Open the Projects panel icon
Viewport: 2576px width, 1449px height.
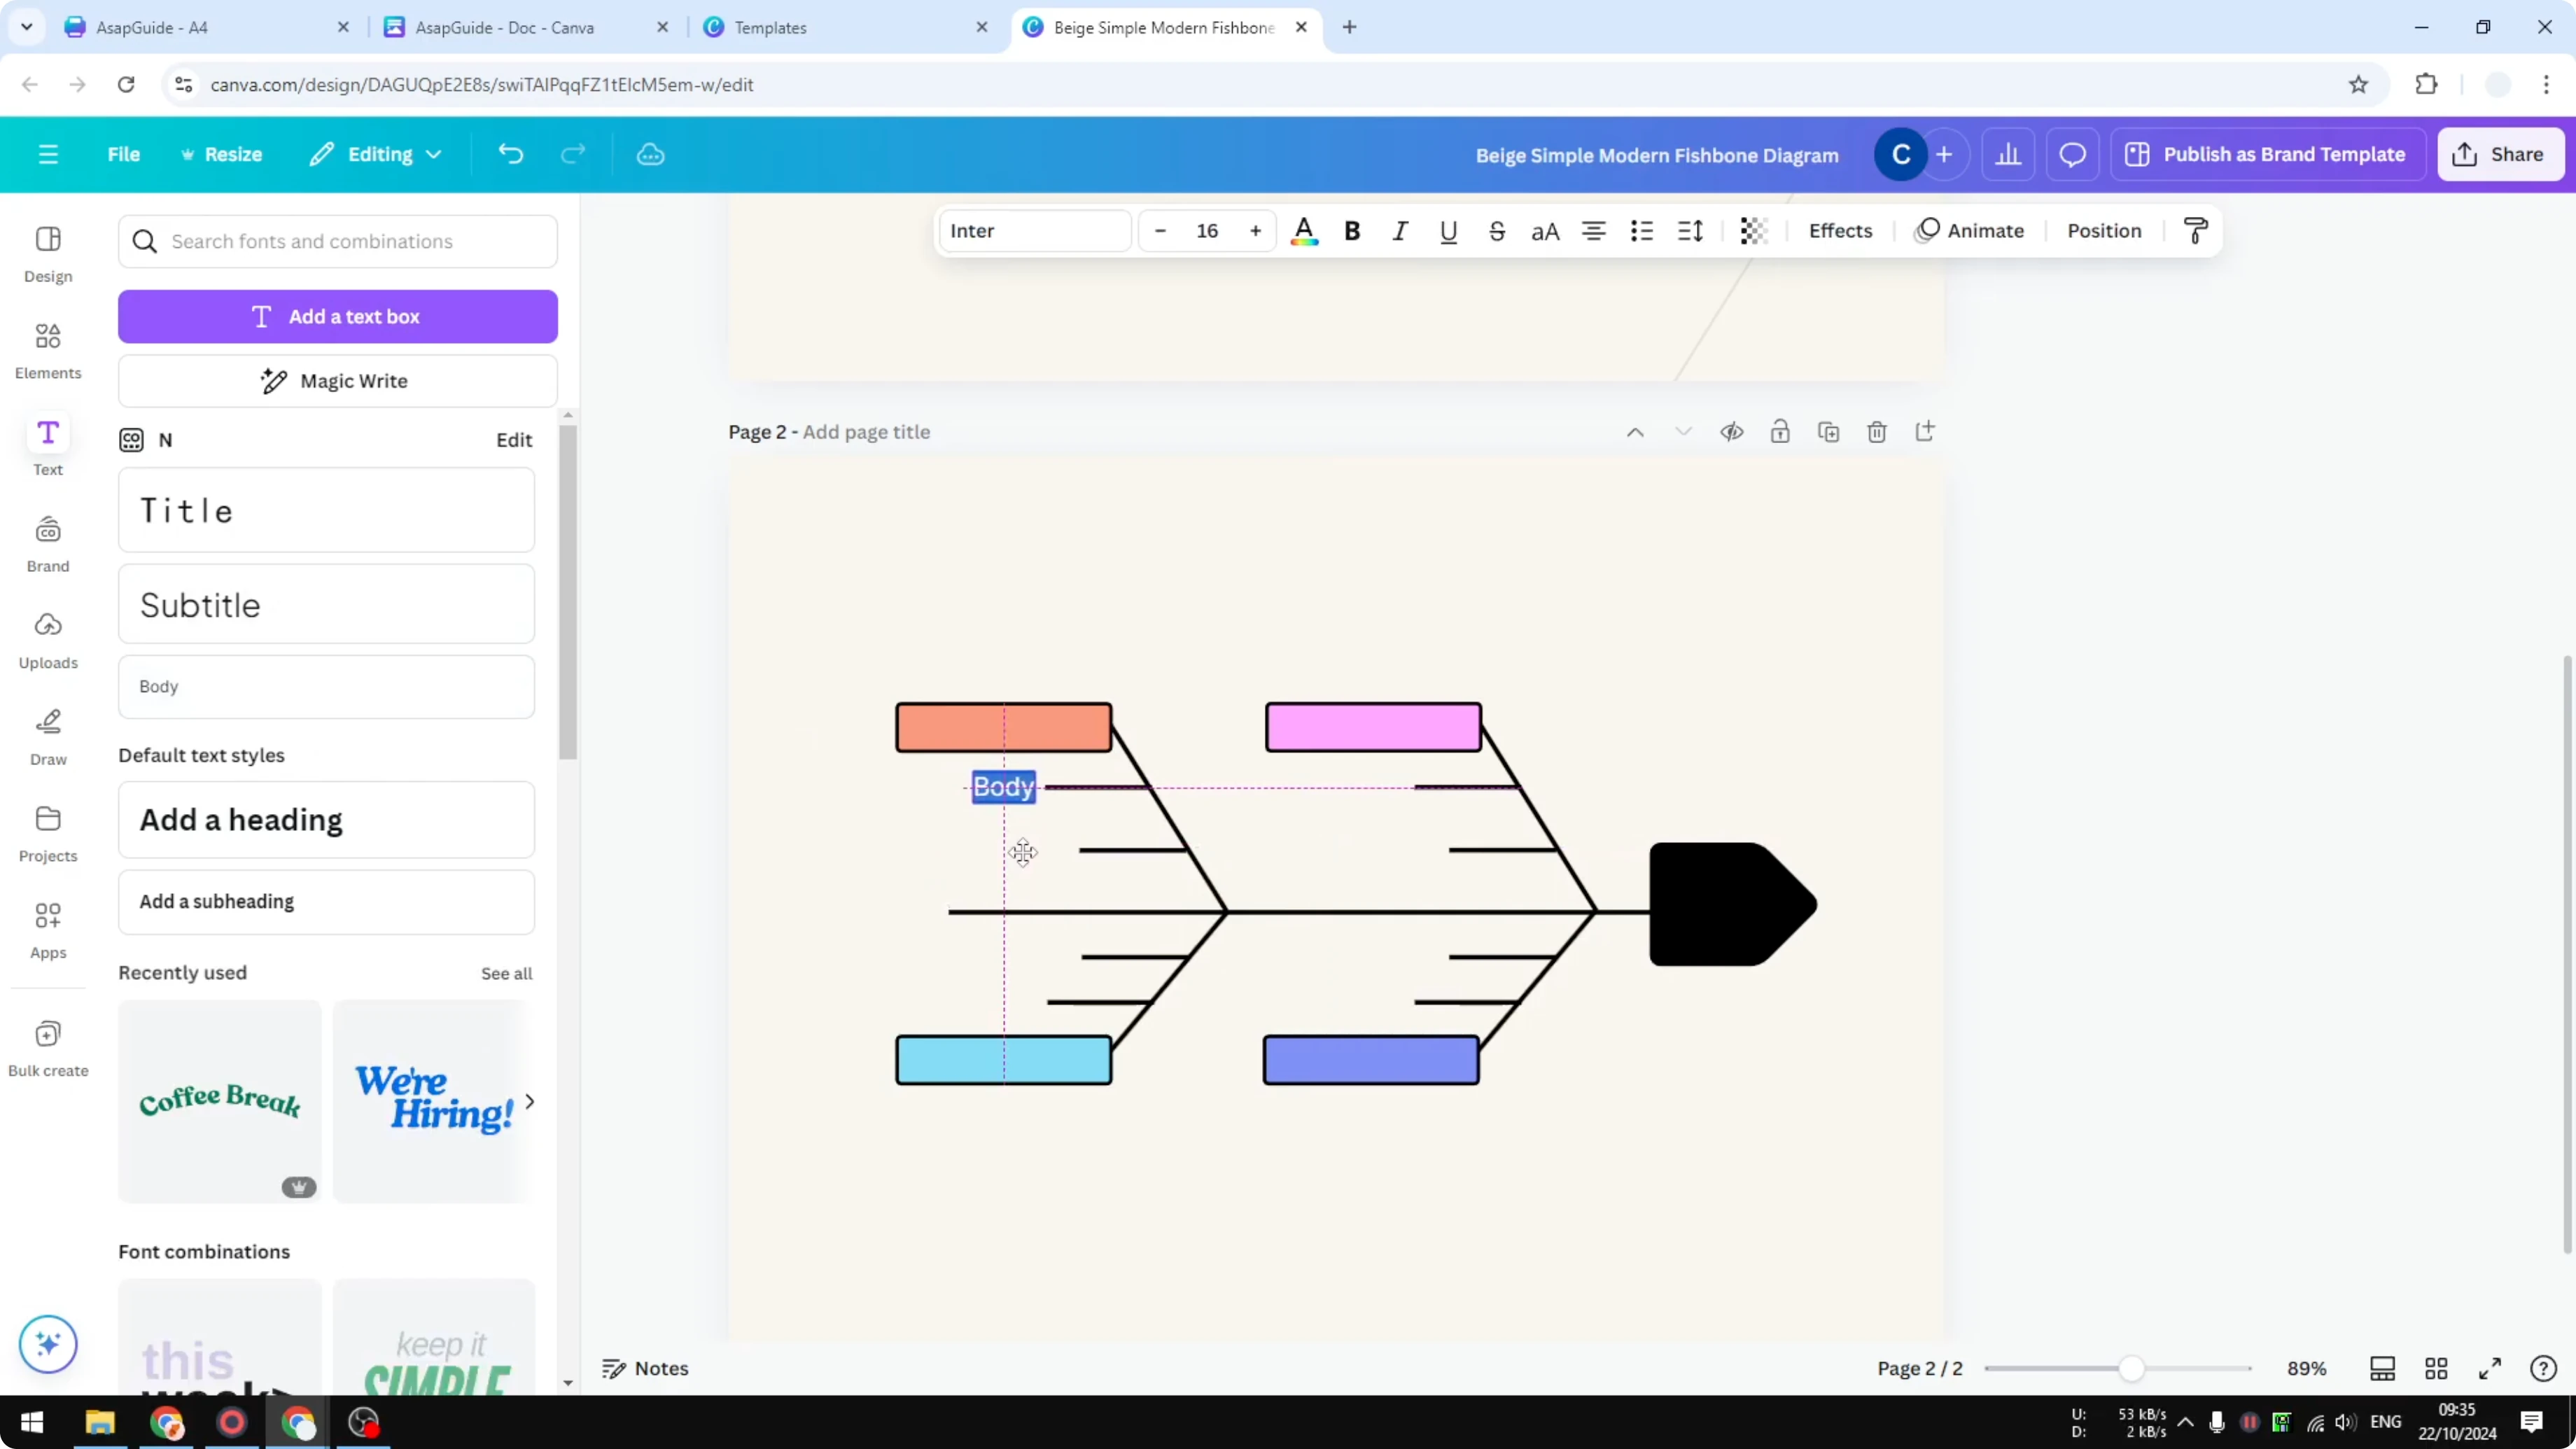[x=47, y=831]
